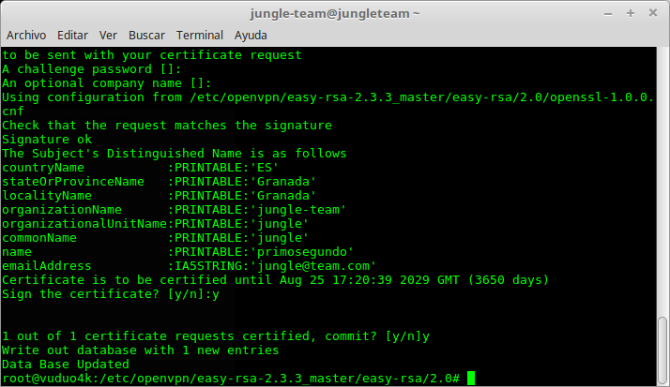Click the root@vuduo4k shell prompt text
Viewport: 670px width, 387px height.
point(231,378)
